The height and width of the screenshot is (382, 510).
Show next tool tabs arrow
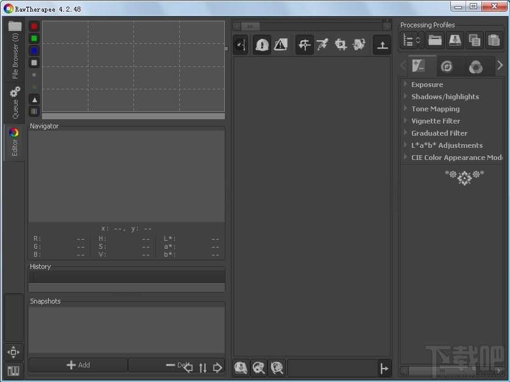coord(500,66)
